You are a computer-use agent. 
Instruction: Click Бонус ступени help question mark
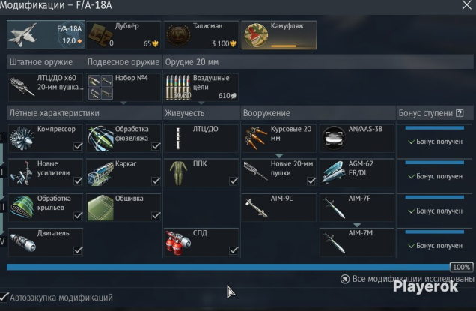click(x=460, y=113)
